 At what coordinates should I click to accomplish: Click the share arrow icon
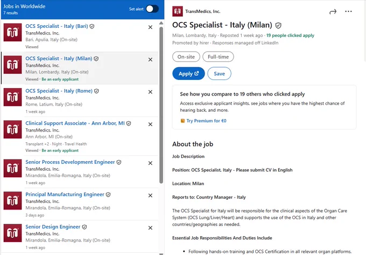coord(333,12)
